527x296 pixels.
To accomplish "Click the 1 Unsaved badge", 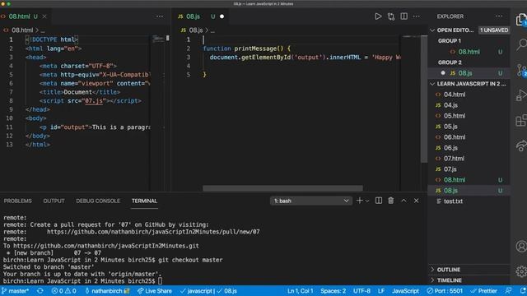I will (x=494, y=30).
